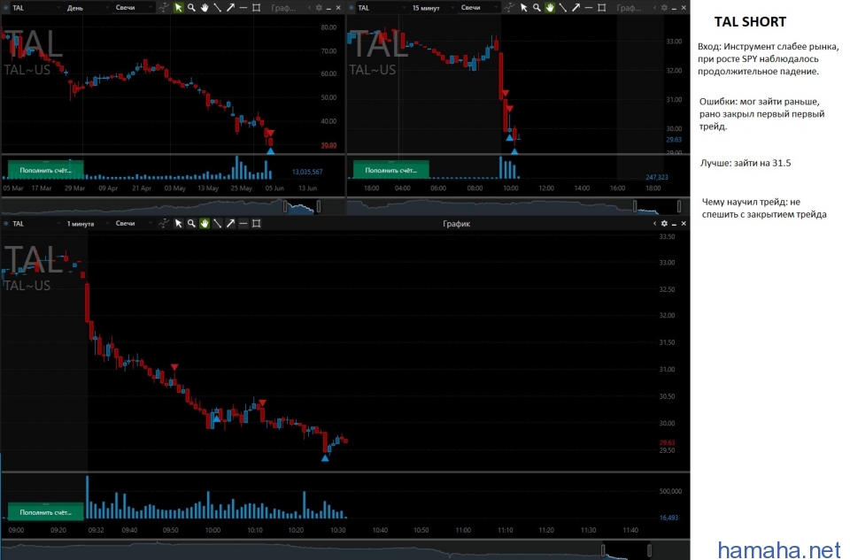Click the left chevron on the 15-minute chart header
This screenshot has height=560, width=850.
click(x=655, y=8)
